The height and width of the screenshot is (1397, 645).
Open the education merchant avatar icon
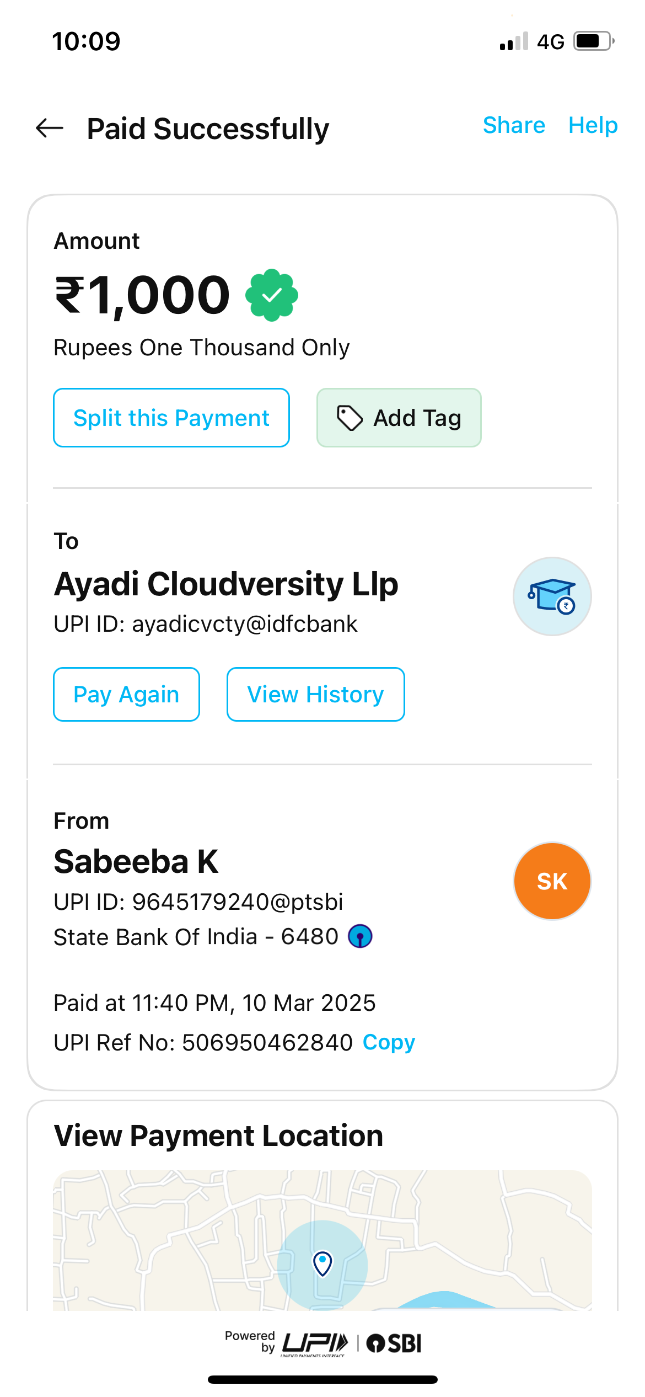(x=552, y=596)
